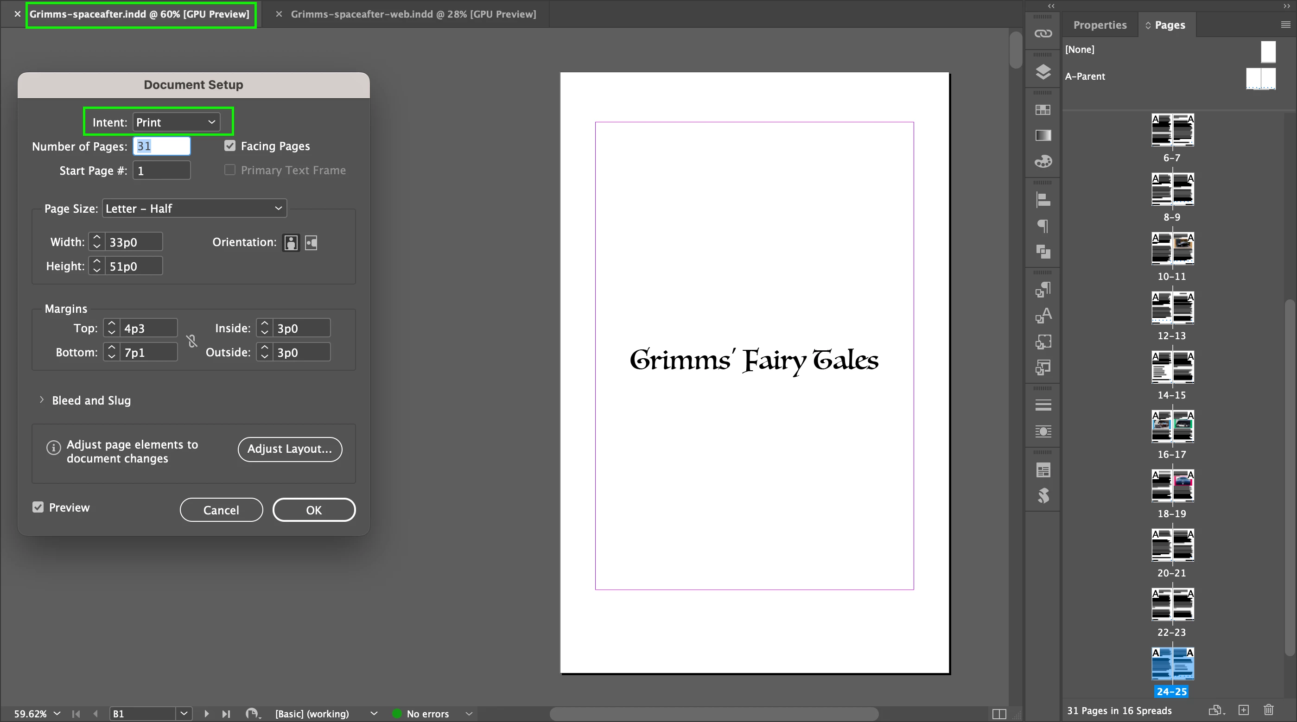This screenshot has width=1297, height=722.
Task: Open the Layers panel icon
Action: (1043, 72)
